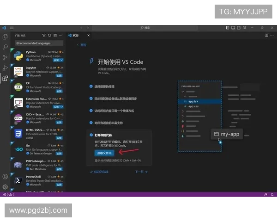Open the PowerShell extension logo
The width and height of the screenshot is (277, 222).
pos(18,180)
